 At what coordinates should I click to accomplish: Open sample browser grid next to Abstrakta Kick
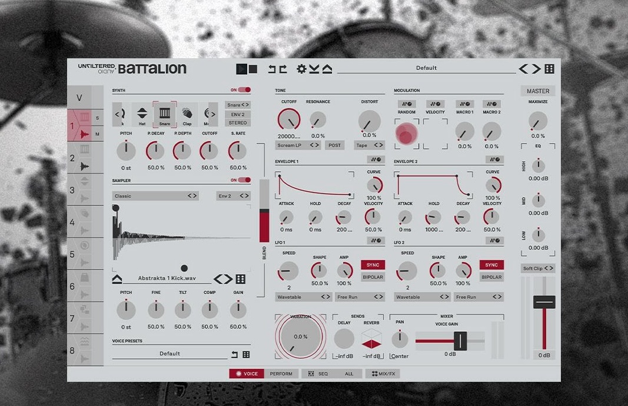click(241, 279)
